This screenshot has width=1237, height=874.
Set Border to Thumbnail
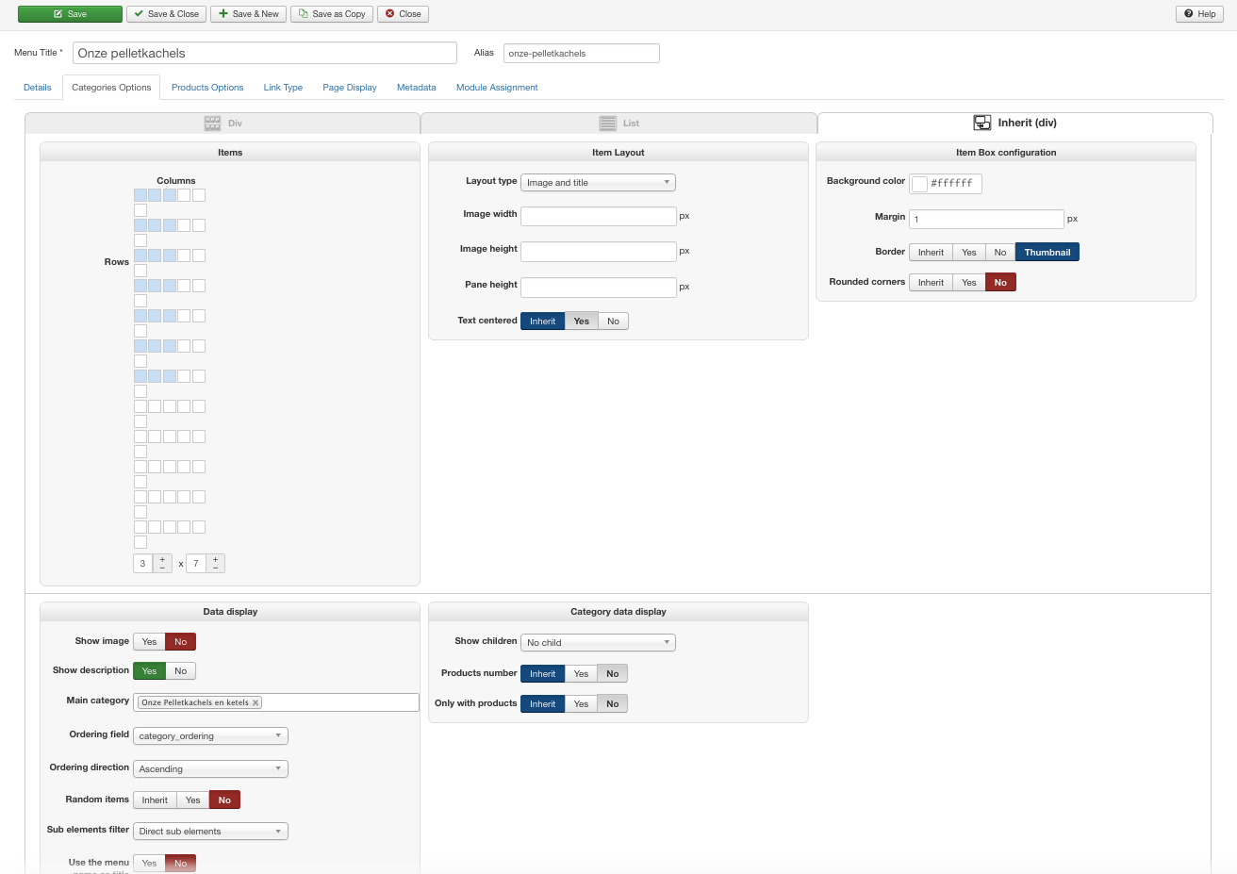tap(1047, 253)
